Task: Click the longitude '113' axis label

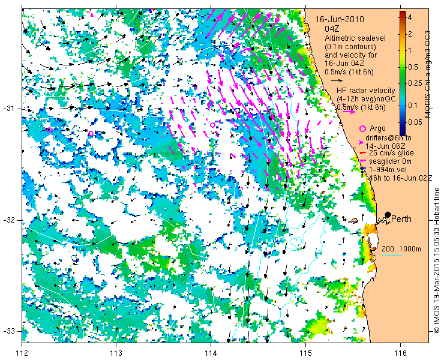Action: 116,353
